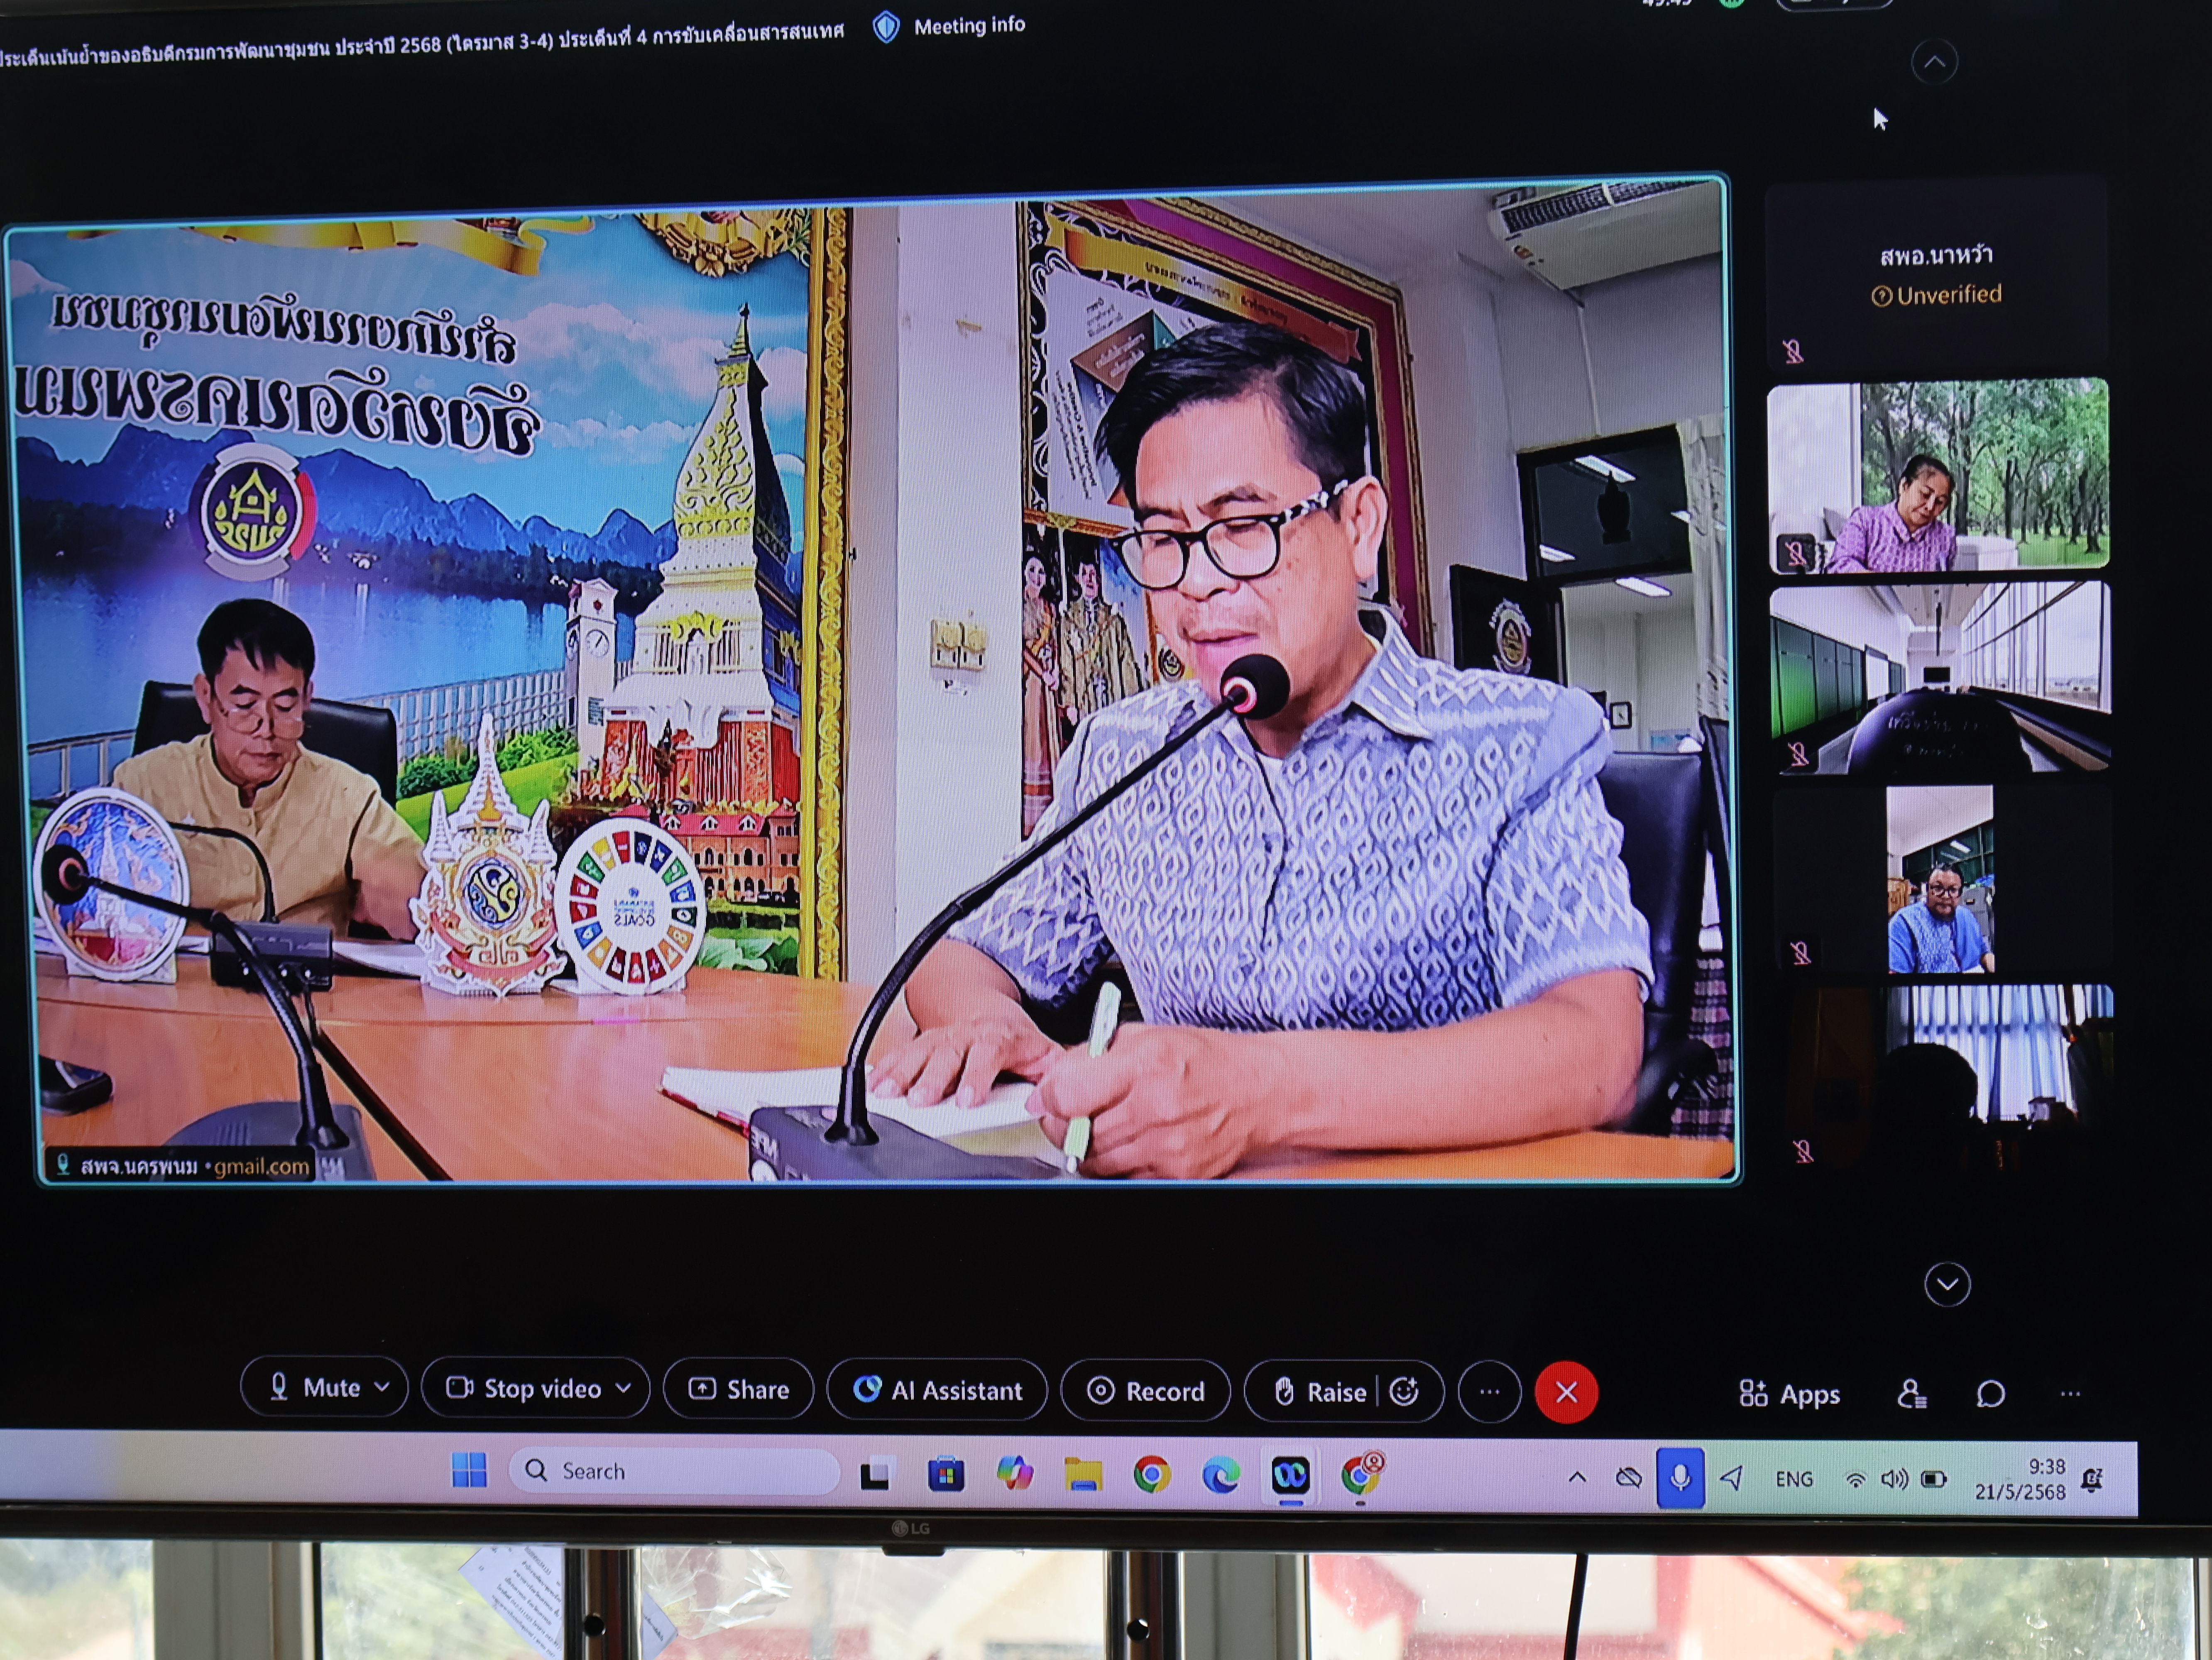The height and width of the screenshot is (1660, 2212).
Task: Start recording the meeting
Action: tap(1145, 1391)
